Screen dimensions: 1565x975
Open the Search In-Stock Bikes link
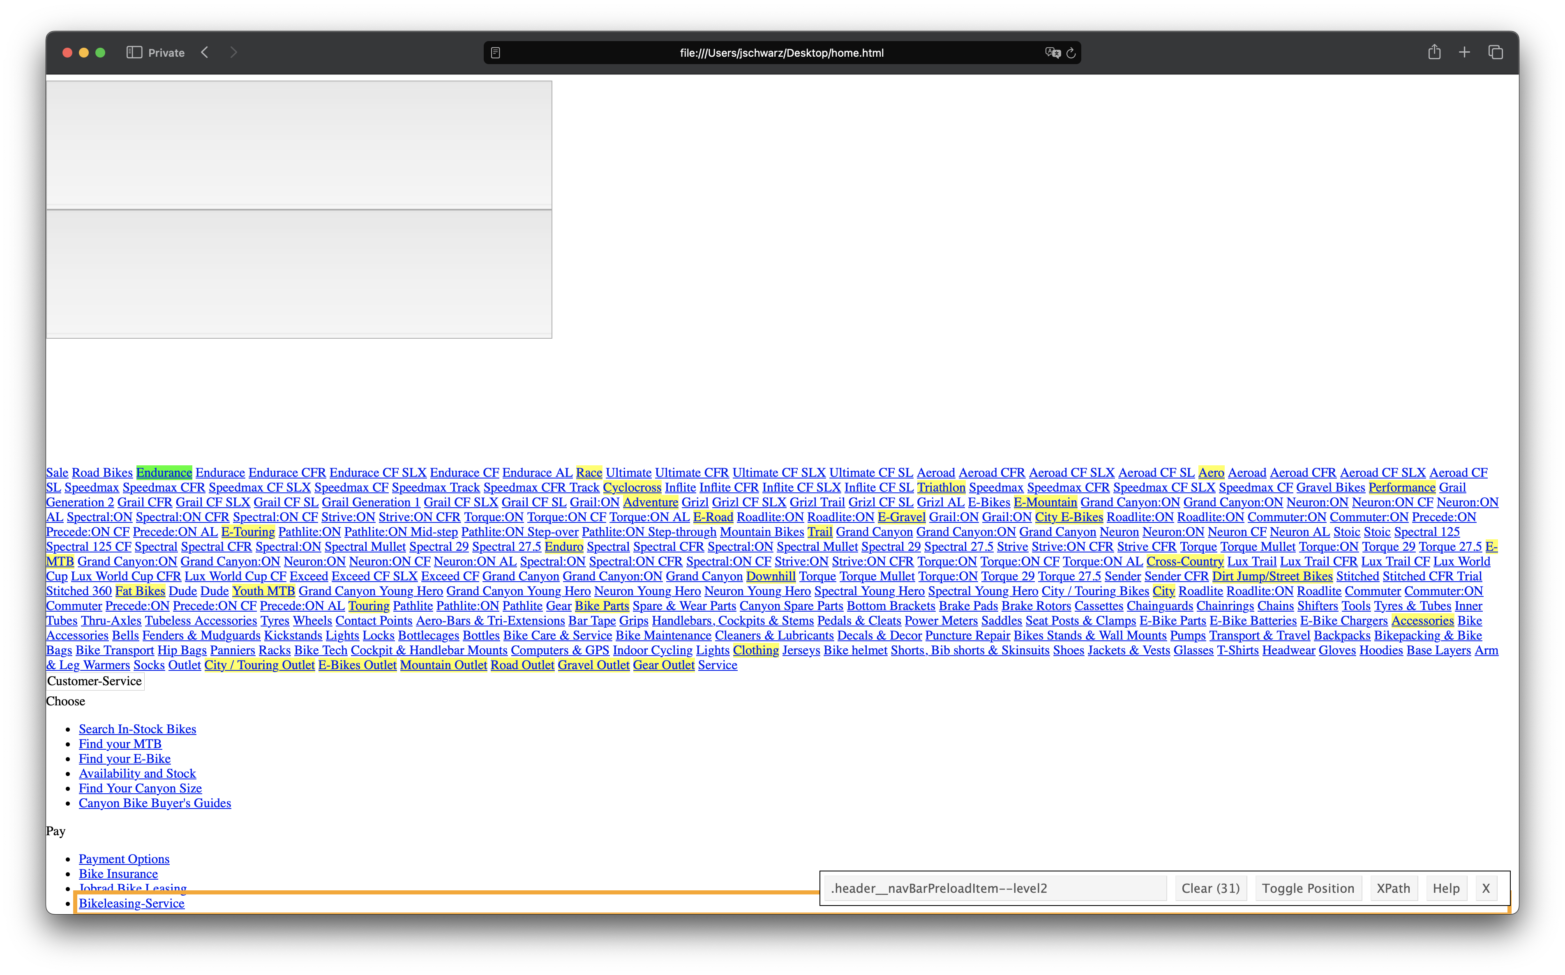[x=137, y=729]
